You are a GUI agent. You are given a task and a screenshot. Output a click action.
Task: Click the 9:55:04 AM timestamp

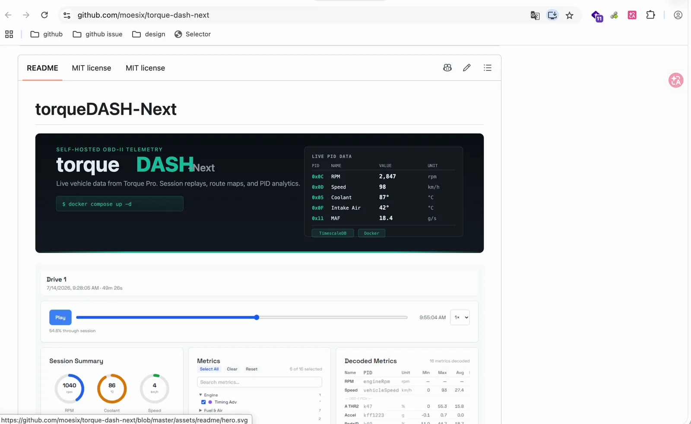tap(432, 317)
